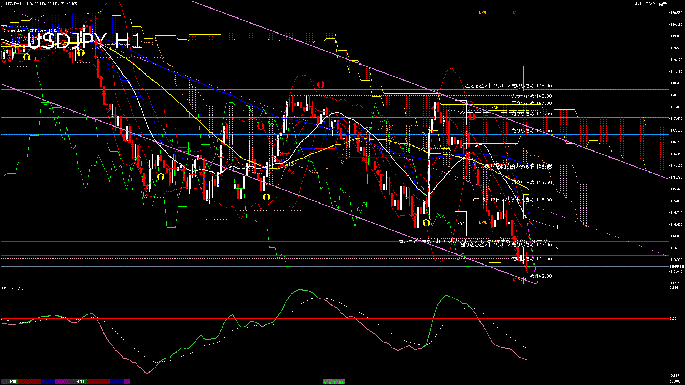Image resolution: width=685 pixels, height=385 pixels.
Task: Click the purple session segment after 4/11
Action: pyautogui.click(x=127, y=381)
